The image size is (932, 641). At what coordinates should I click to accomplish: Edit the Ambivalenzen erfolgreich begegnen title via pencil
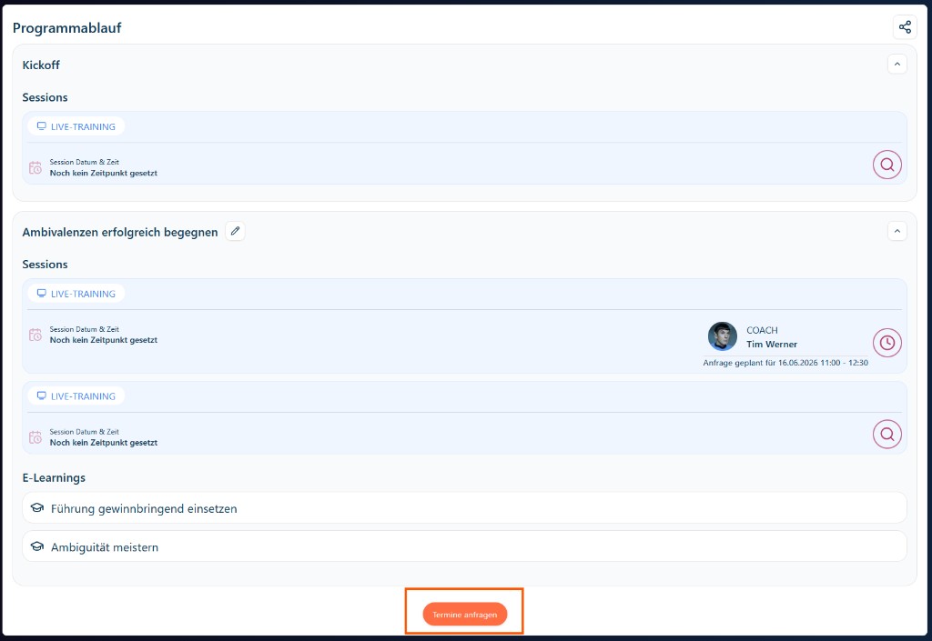(x=236, y=231)
